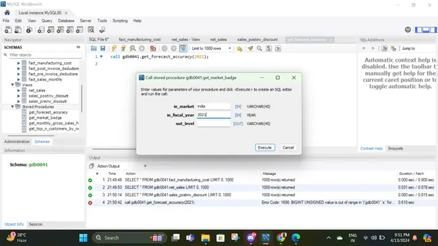This screenshot has width=438, height=246.
Task: Open the Database menu
Action: tap(66, 21)
